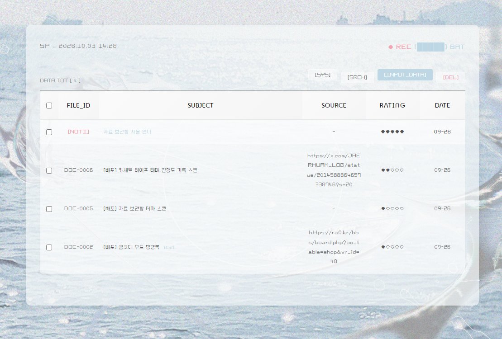Tick the checkbox for the [NOTI] row
The width and height of the screenshot is (502, 339).
point(49,132)
